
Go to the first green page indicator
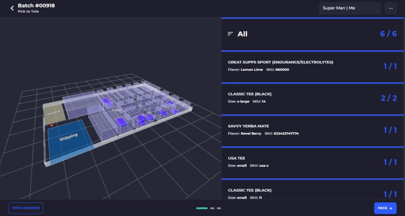202,208
